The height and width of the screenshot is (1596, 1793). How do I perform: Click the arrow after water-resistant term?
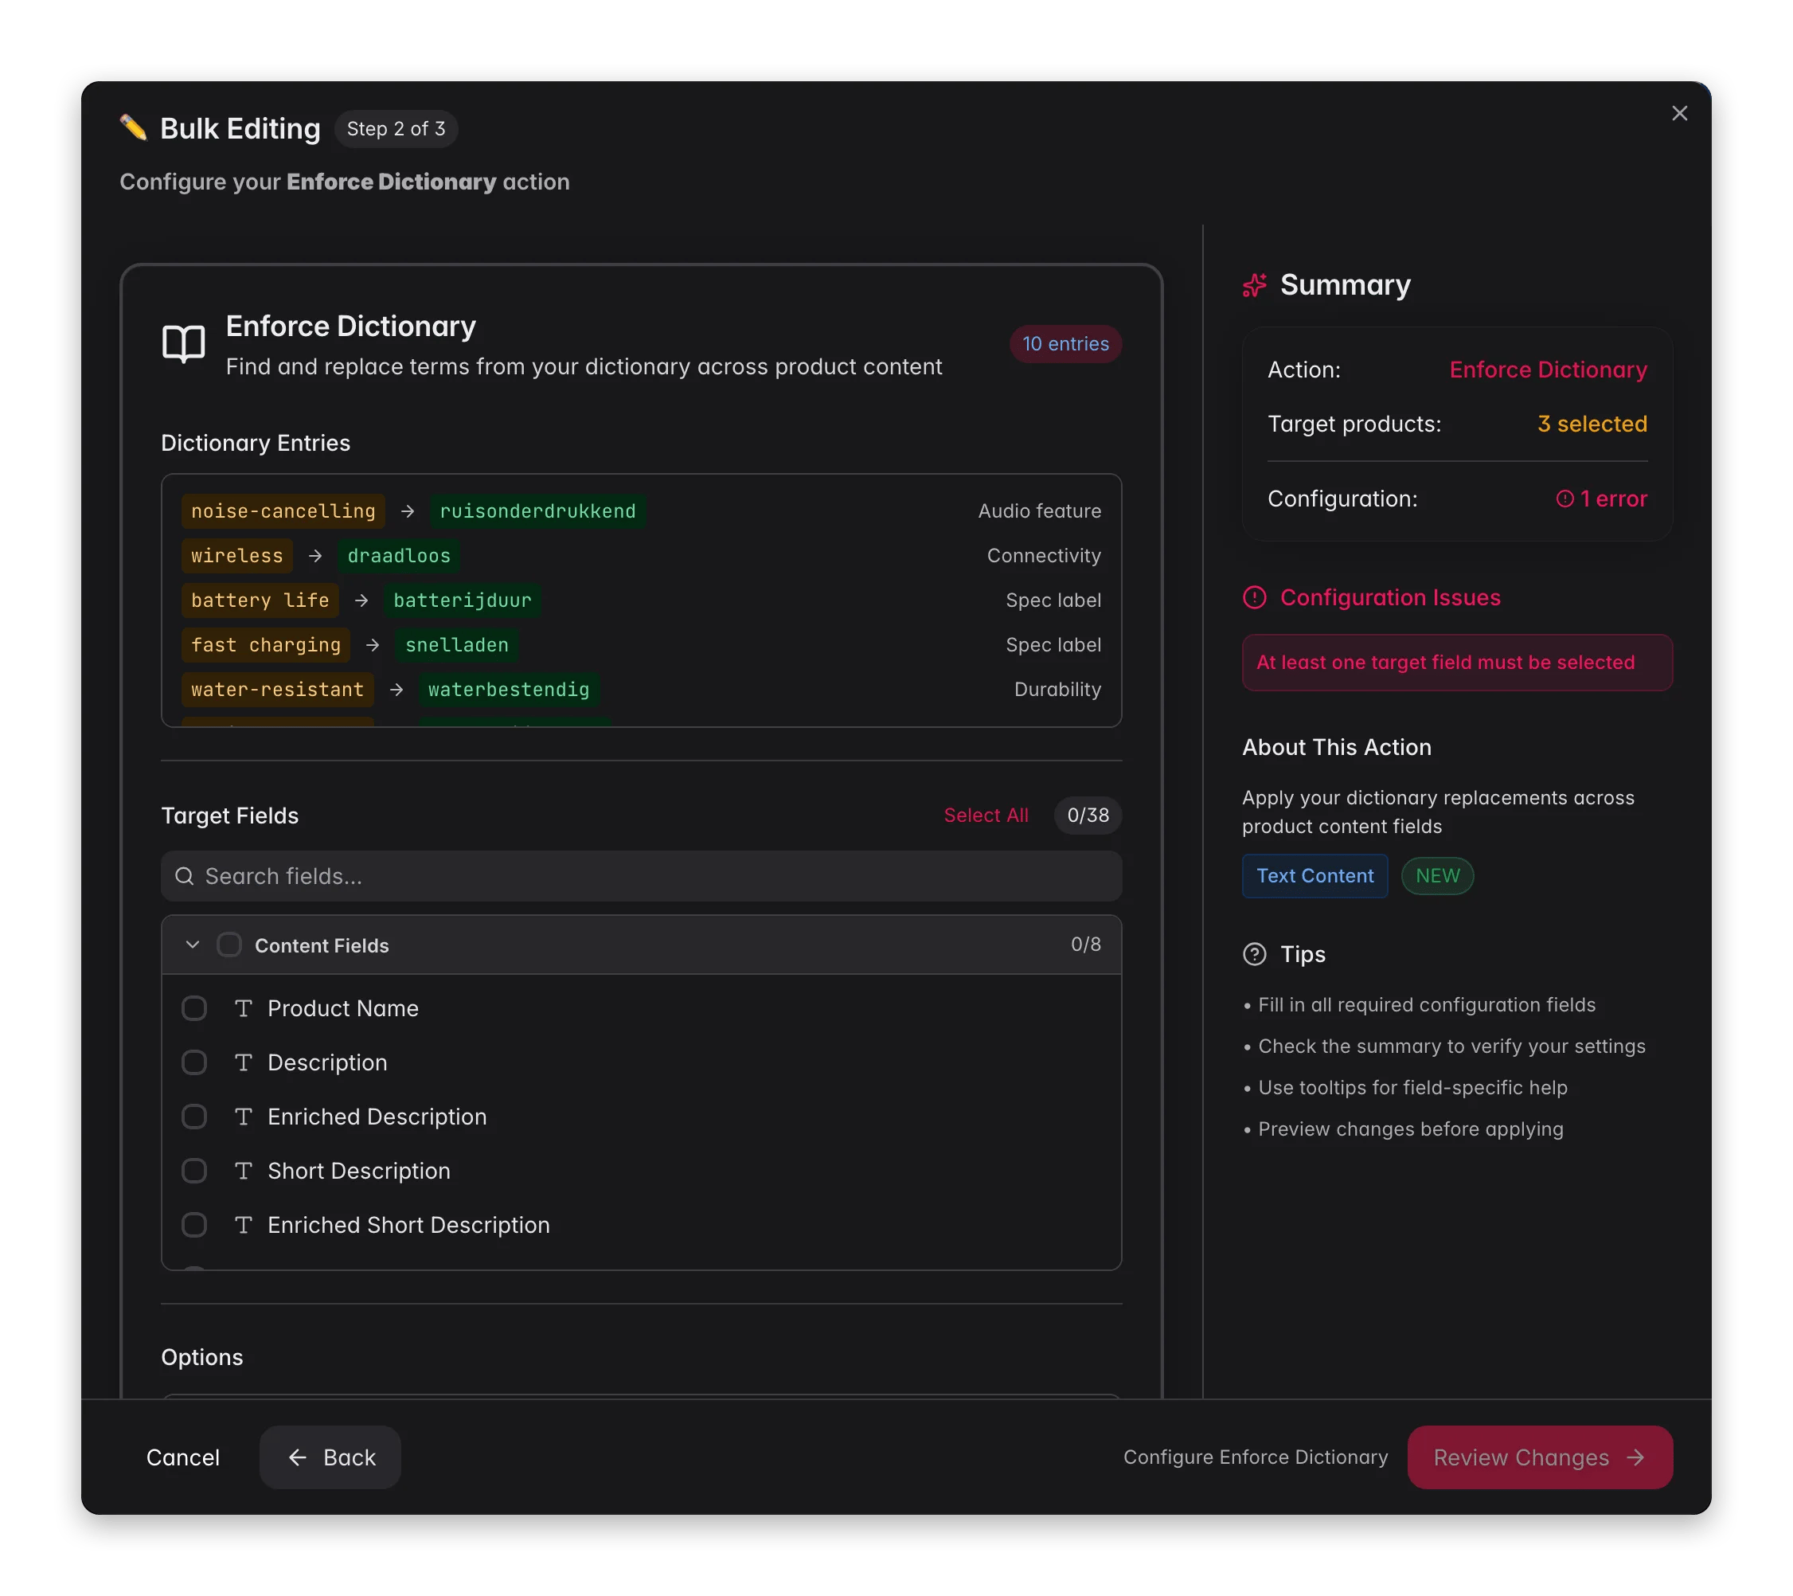pos(396,690)
